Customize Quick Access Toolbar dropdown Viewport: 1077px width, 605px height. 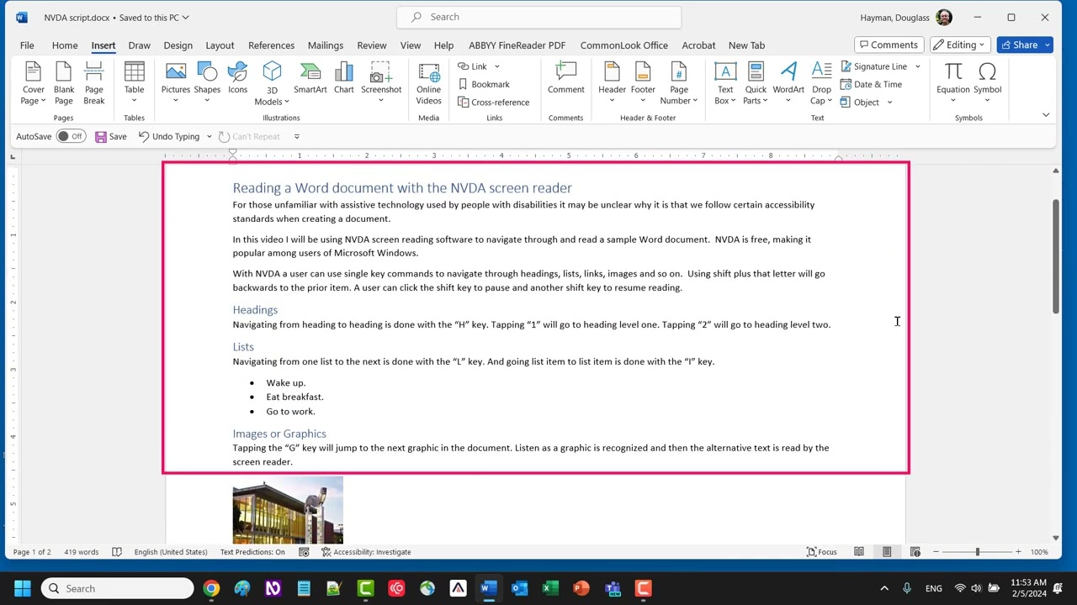coord(296,136)
